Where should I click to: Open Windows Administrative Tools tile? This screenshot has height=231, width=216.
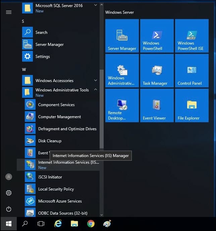coord(122,71)
